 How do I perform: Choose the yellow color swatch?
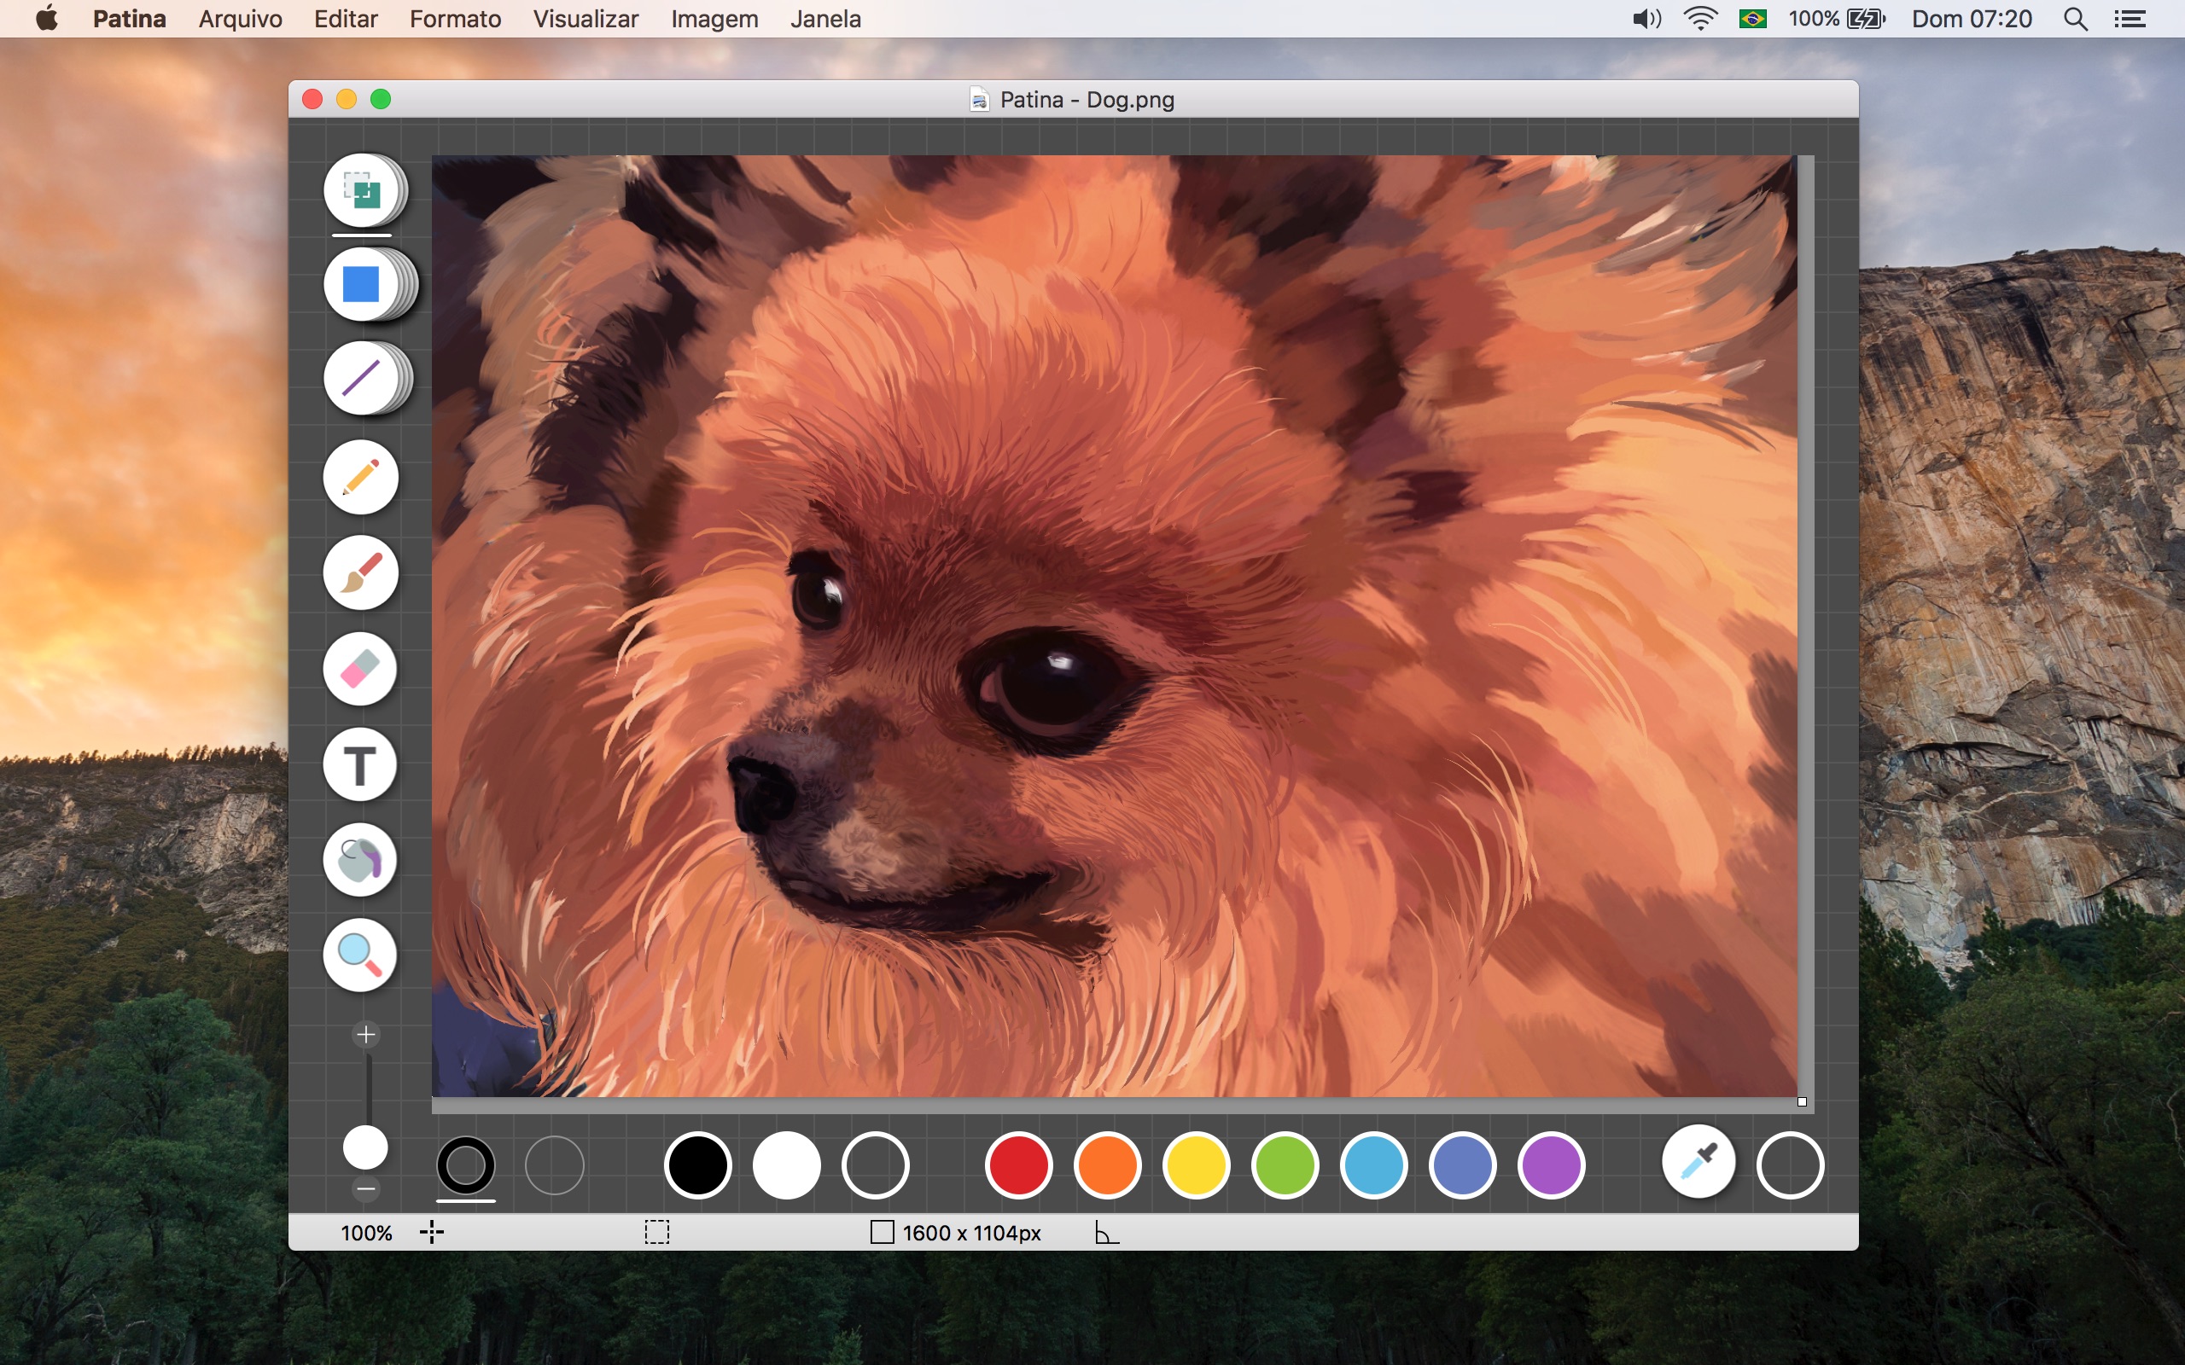point(1197,1165)
